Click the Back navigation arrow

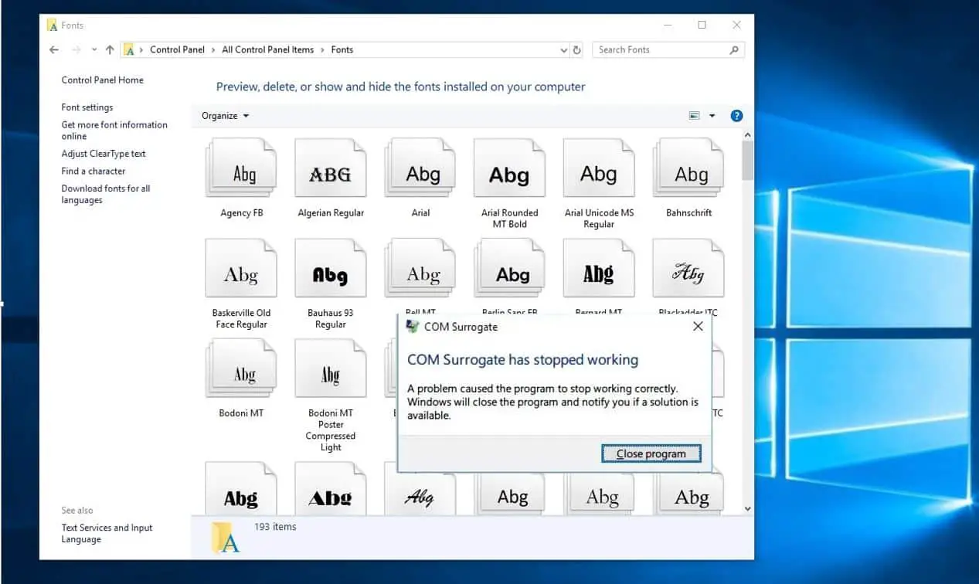[53, 49]
